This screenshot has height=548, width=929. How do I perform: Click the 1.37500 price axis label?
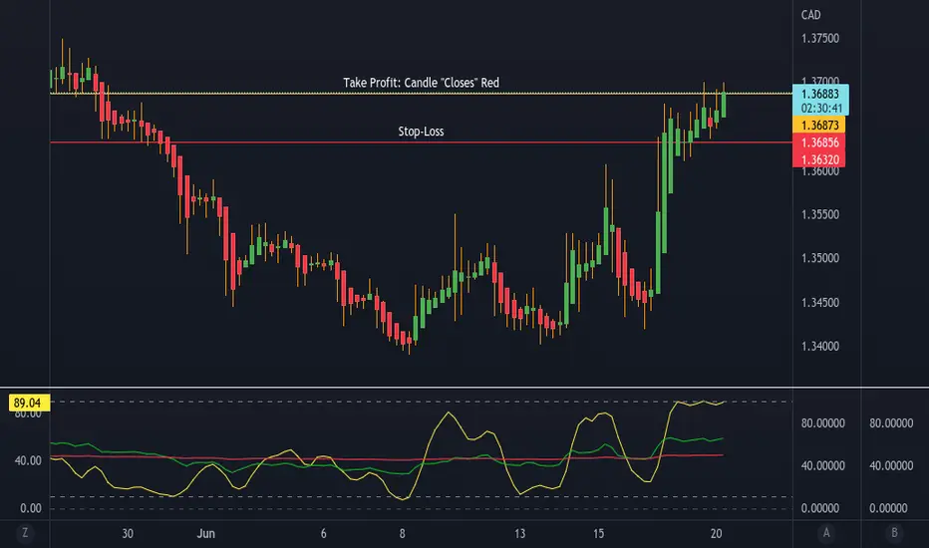pos(820,39)
